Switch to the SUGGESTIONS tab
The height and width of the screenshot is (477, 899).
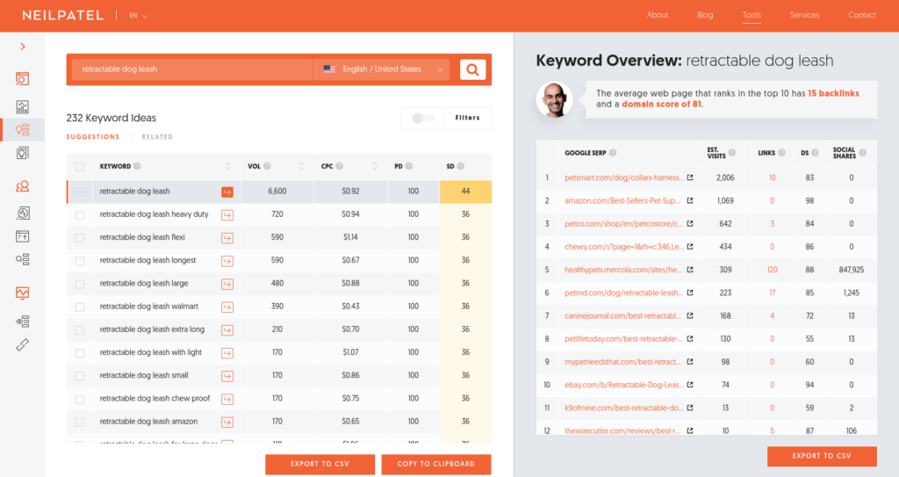(x=93, y=137)
